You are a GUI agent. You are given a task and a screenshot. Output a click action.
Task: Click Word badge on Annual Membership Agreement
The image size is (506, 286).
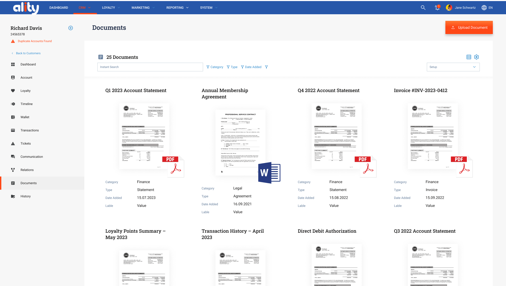269,173
